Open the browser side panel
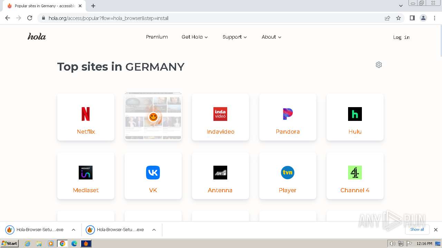This screenshot has width=442, height=248. click(412, 18)
